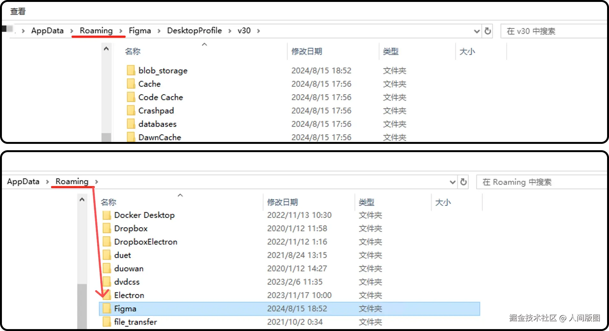Click Figma breadcrumb in address bar
The image size is (609, 331).
140,31
